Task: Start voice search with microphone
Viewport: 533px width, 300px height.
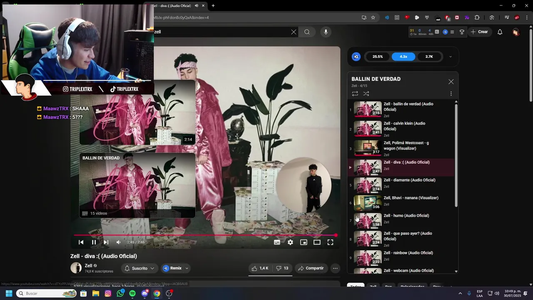Action: (x=326, y=32)
